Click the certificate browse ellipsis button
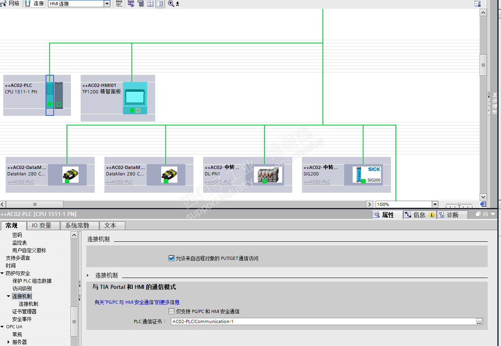The height and width of the screenshot is (346, 501). pyautogui.click(x=479, y=321)
